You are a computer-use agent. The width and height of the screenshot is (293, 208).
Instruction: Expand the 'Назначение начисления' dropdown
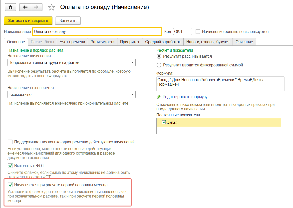click(132, 62)
